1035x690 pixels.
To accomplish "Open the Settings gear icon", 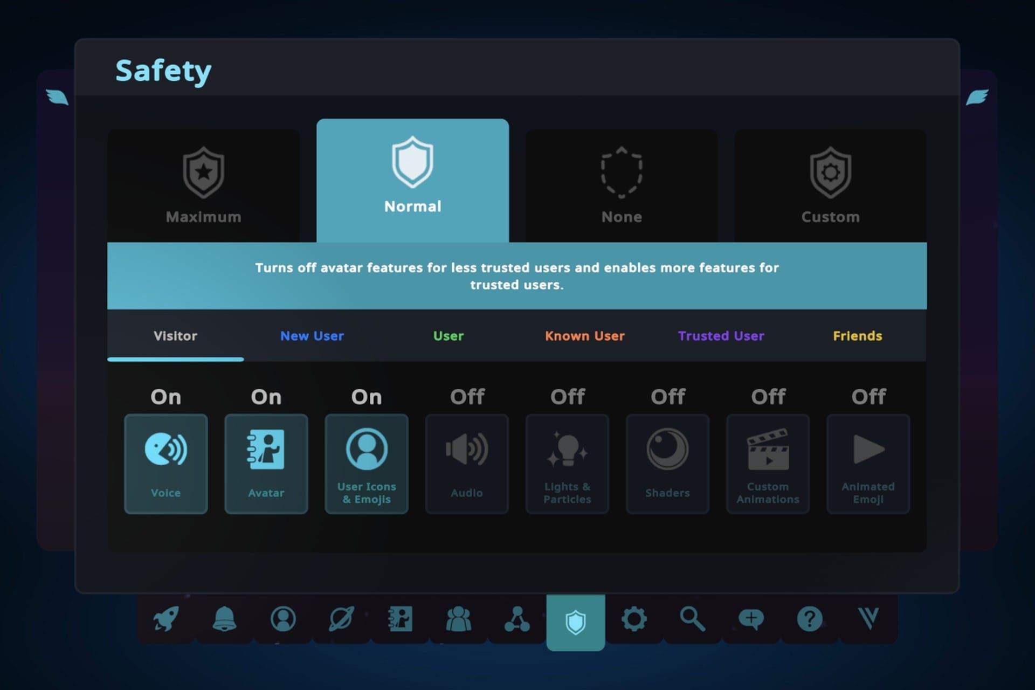I will tap(634, 619).
